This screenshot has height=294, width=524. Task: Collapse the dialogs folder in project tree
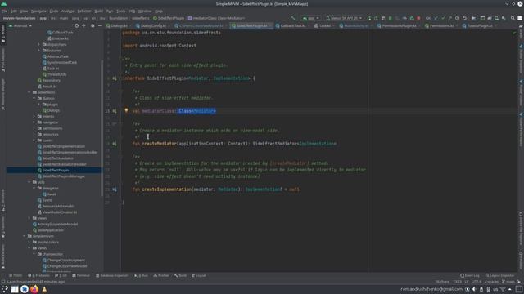pyautogui.click(x=34, y=98)
